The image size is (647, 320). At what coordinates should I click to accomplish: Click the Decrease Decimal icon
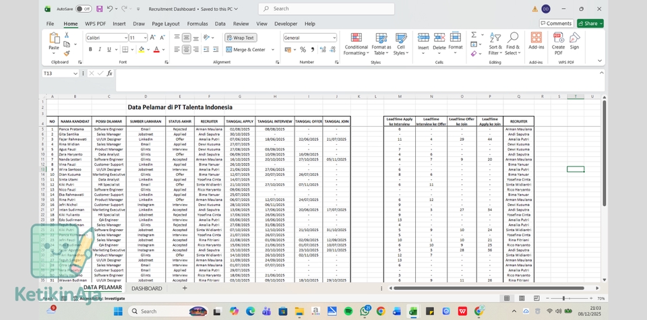pos(332,49)
